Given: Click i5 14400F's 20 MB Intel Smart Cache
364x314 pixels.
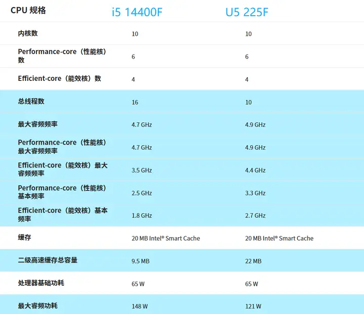Looking at the screenshot, I should tap(166, 238).
